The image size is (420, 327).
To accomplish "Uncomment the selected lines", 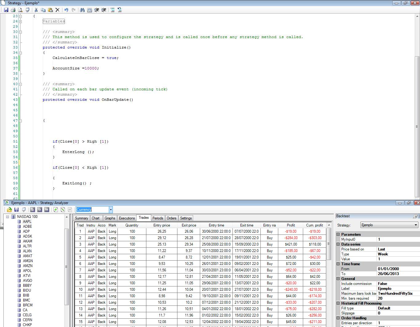I will coord(120,10).
